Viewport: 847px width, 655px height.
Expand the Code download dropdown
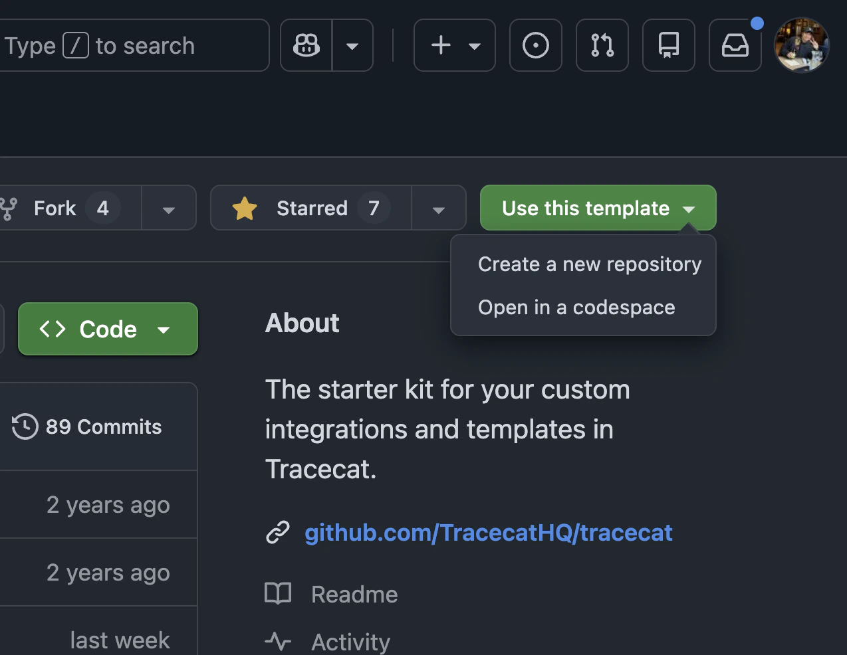click(164, 329)
